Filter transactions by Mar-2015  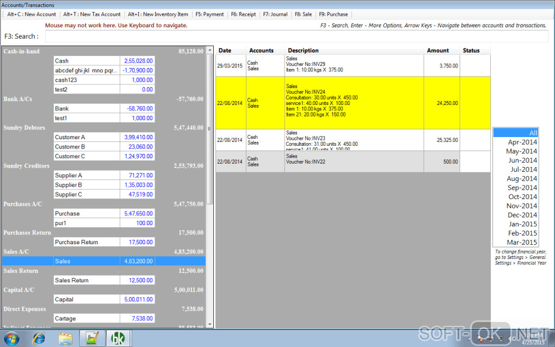click(x=516, y=242)
